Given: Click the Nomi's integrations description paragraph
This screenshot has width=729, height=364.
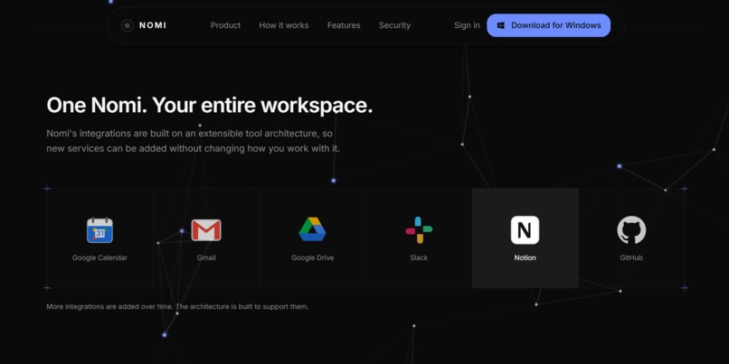Looking at the screenshot, I should pos(193,141).
